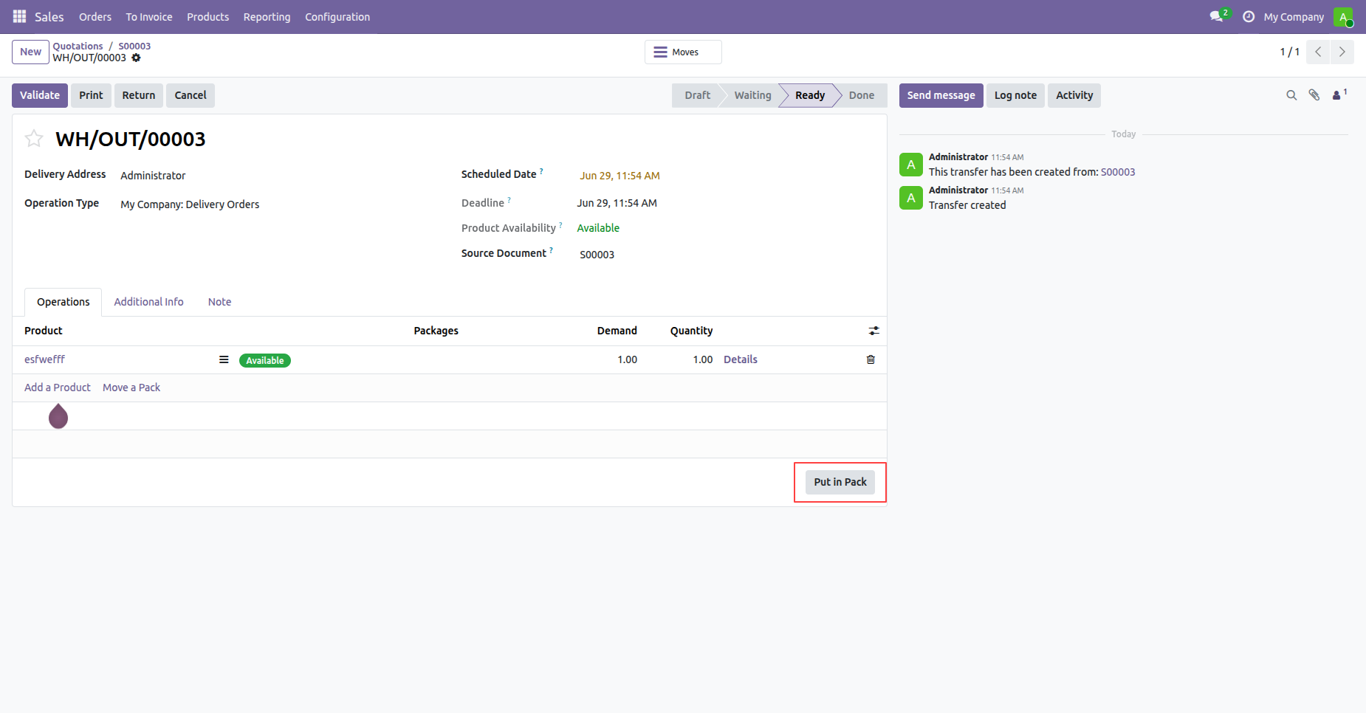Show followers icon in chatter

(x=1339, y=94)
